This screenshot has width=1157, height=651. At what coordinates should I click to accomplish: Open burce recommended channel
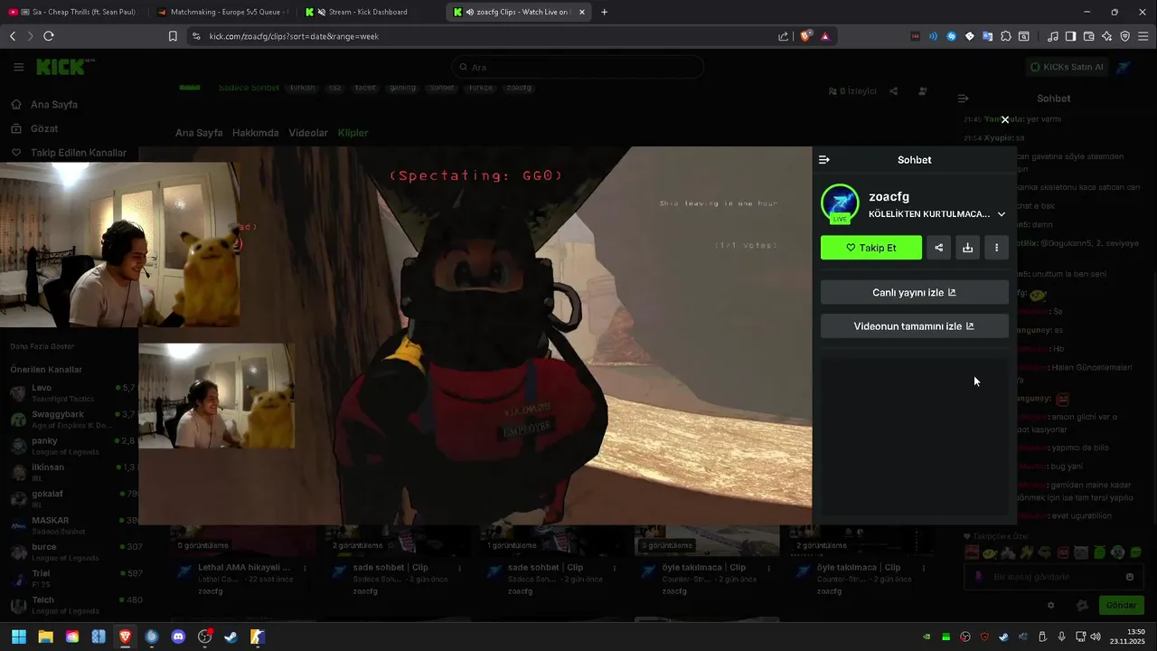pos(72,552)
